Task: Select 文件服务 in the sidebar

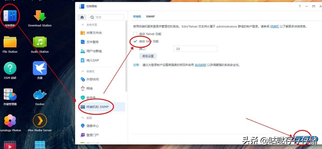Action: coord(101,42)
